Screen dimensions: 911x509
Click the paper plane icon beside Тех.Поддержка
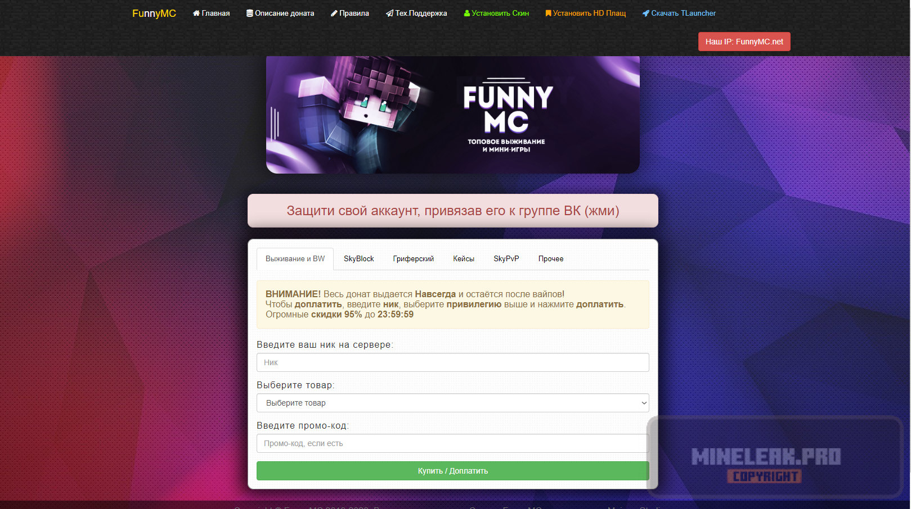point(389,13)
